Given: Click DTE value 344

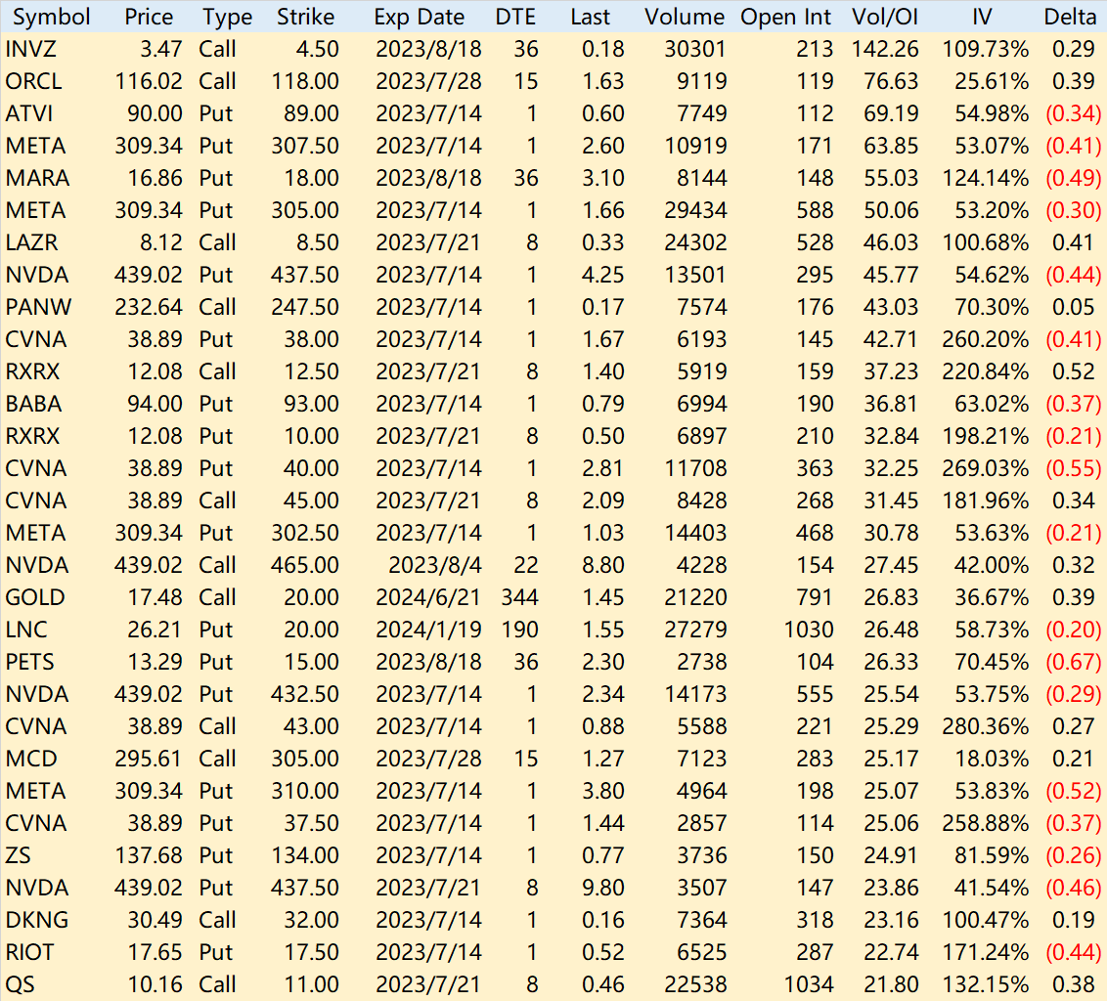Looking at the screenshot, I should [519, 597].
